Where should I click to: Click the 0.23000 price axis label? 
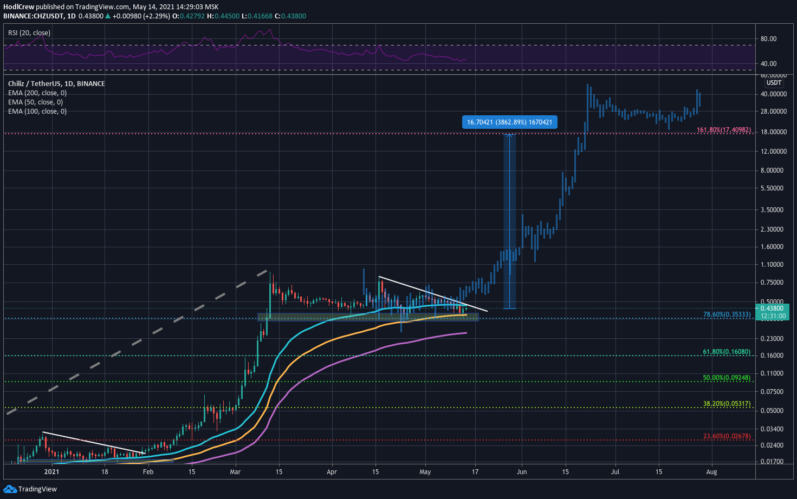(772, 339)
